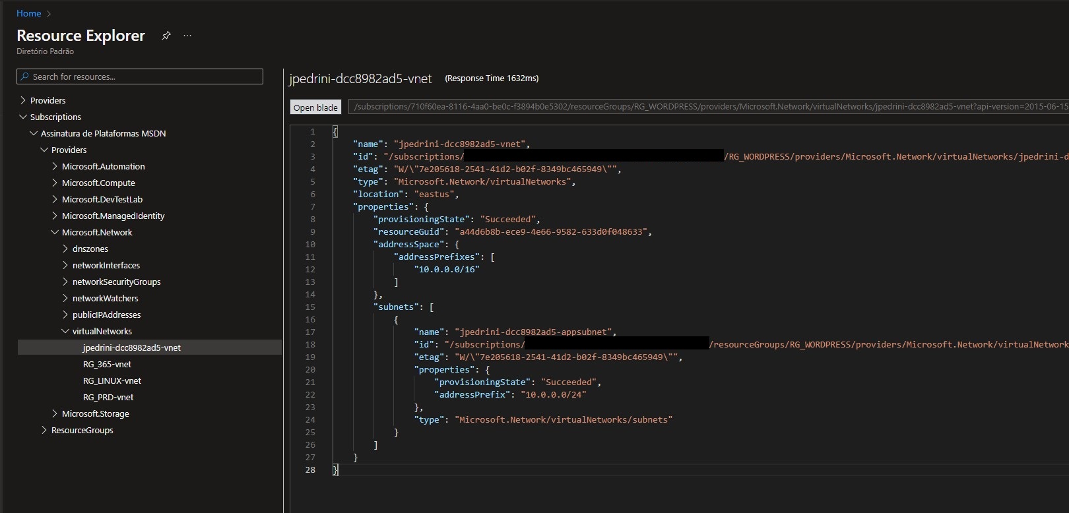Image resolution: width=1069 pixels, height=513 pixels.
Task: Select ResourceGroups label in tree
Action: (x=82, y=430)
